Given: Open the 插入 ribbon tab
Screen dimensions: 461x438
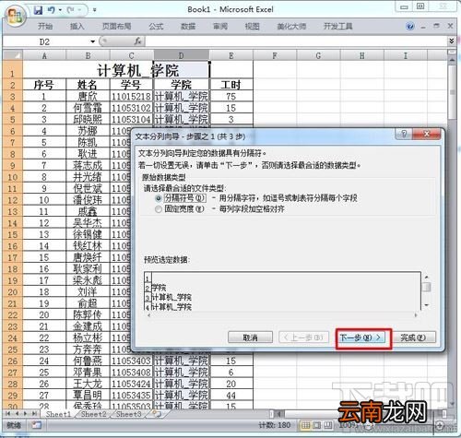Looking at the screenshot, I should [x=77, y=27].
